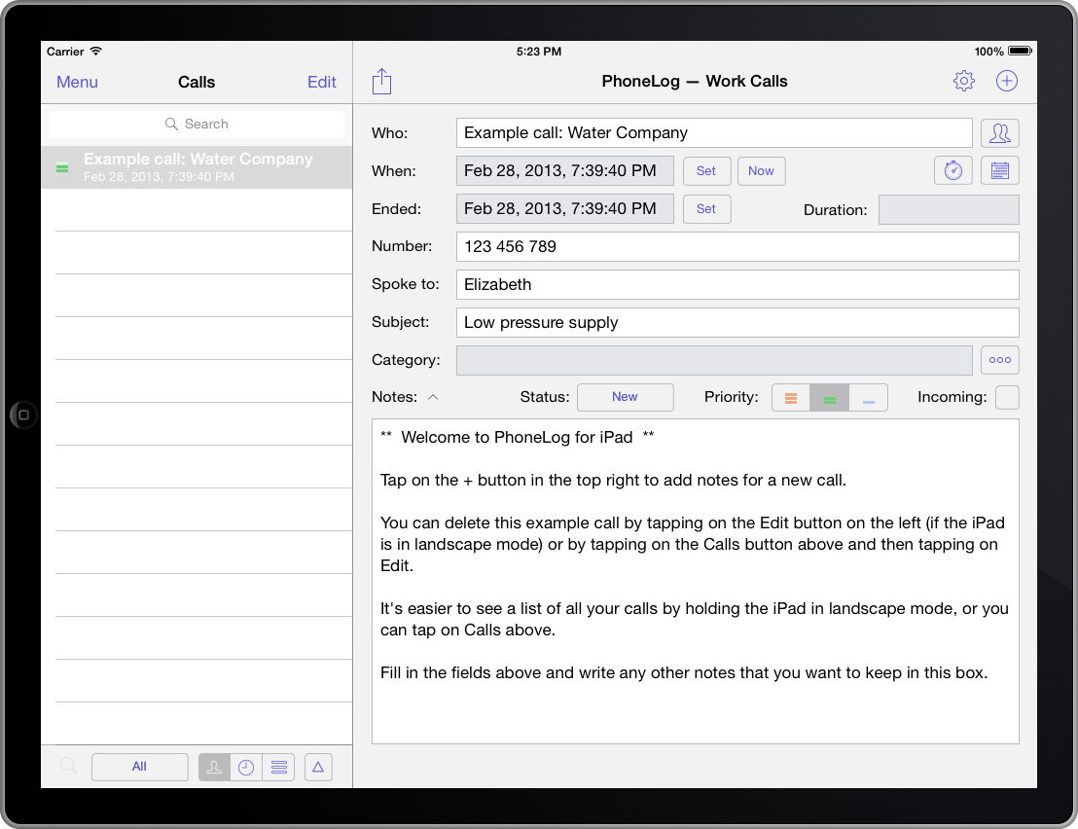Screen dimensions: 1078x829
Task: Focus the Search calls field
Action: 197,125
